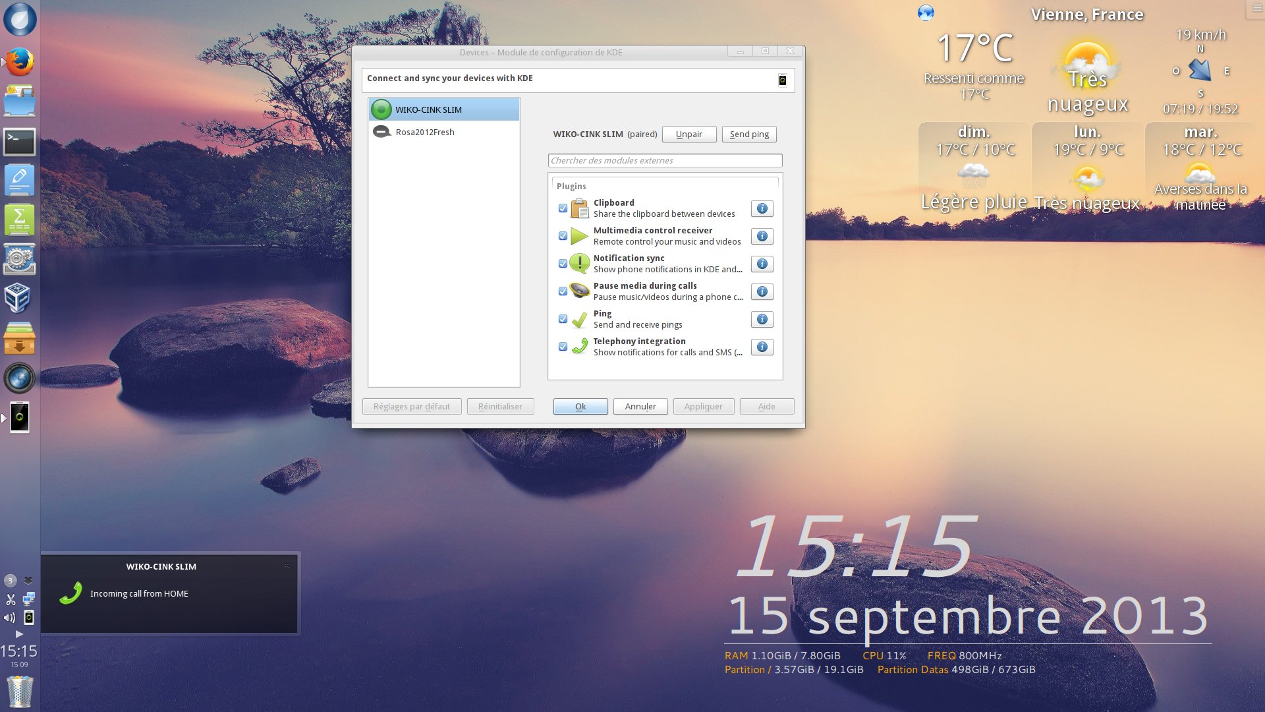
Task: Open the terminal from the dock
Action: (x=20, y=141)
